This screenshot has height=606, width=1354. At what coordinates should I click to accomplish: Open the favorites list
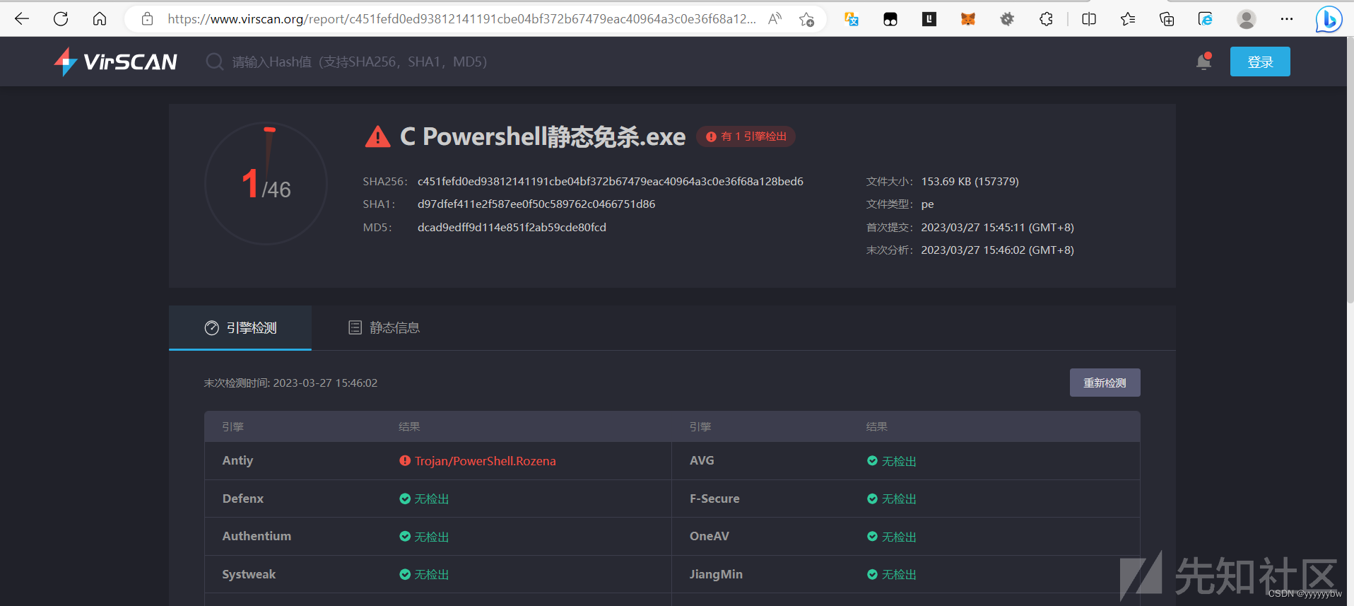(1128, 19)
